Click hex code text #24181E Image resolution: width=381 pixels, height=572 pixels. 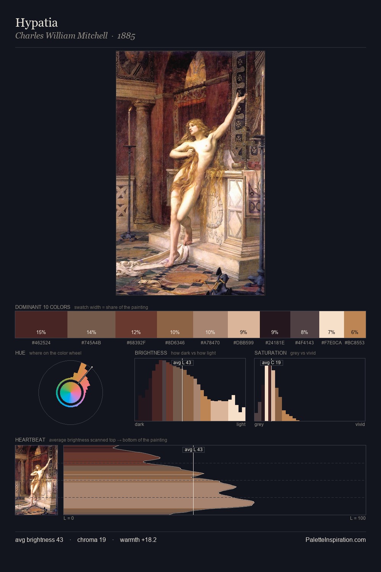point(275,343)
